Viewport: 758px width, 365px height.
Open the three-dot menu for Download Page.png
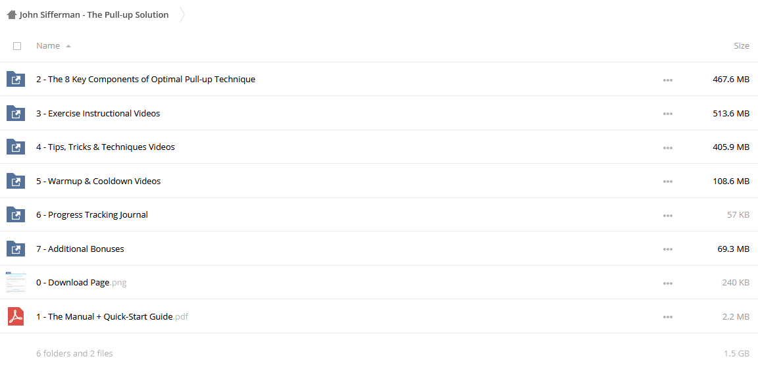[x=668, y=283]
